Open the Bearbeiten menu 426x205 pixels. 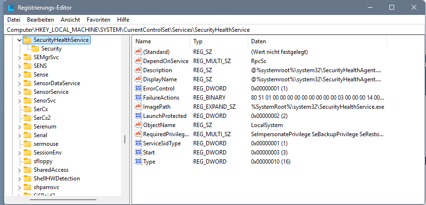pos(40,20)
